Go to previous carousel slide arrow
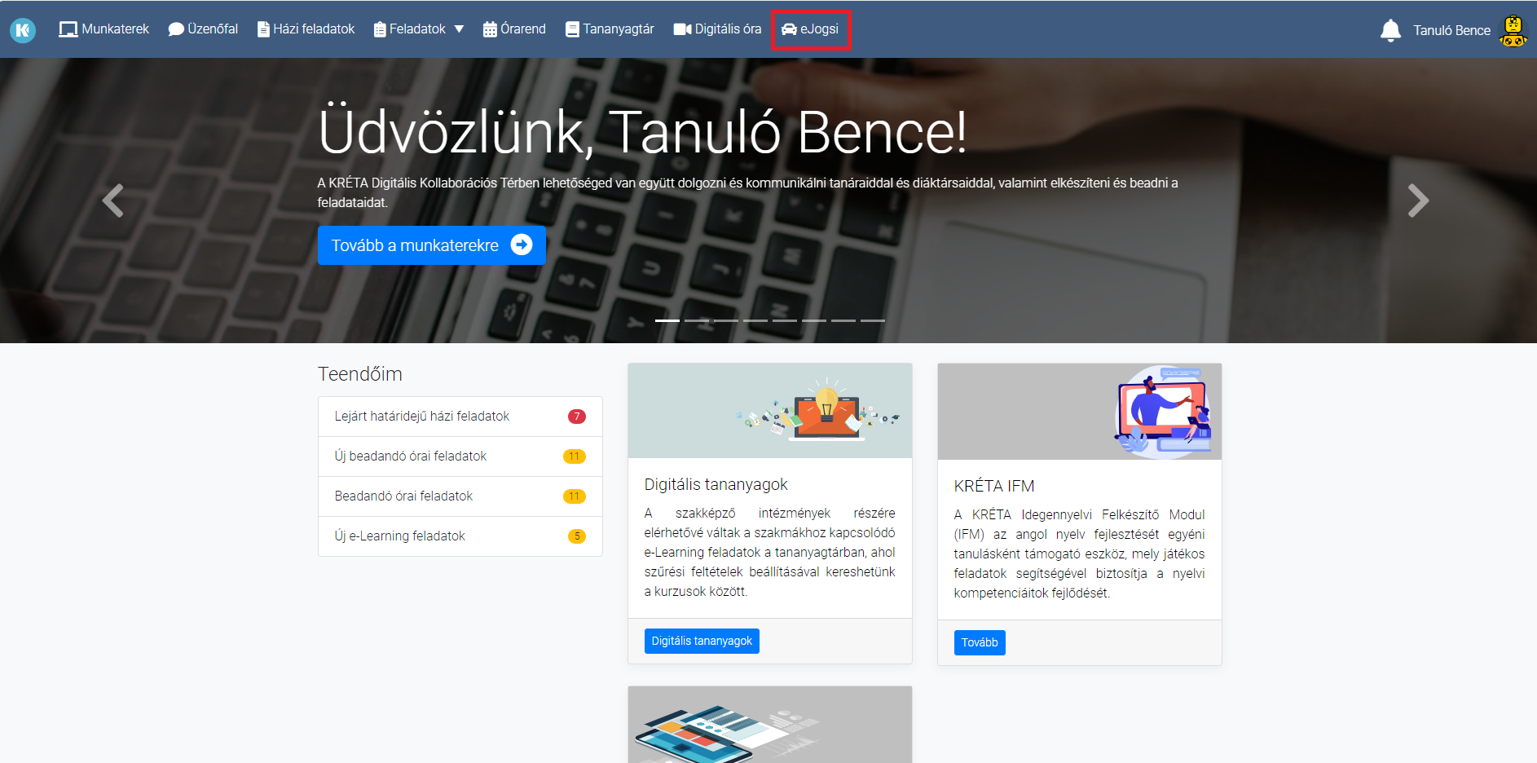The height and width of the screenshot is (763, 1537). coord(113,201)
